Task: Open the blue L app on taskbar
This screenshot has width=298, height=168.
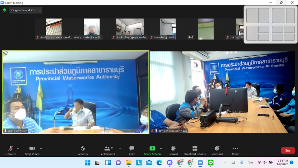Action: pyautogui.click(x=139, y=163)
